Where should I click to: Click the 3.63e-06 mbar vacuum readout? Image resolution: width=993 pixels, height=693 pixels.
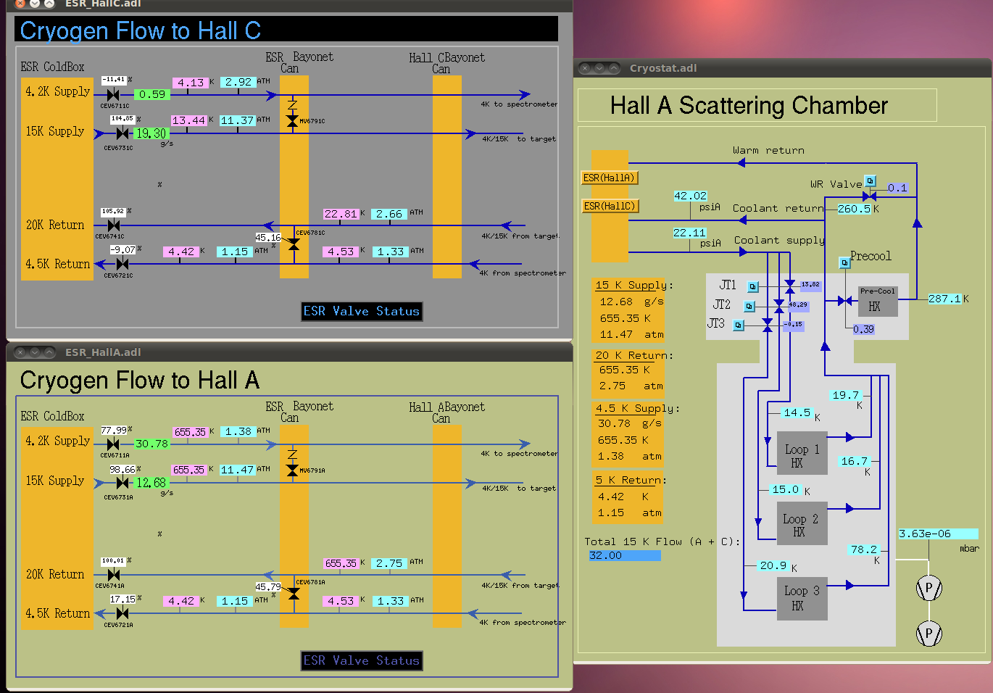click(x=938, y=534)
